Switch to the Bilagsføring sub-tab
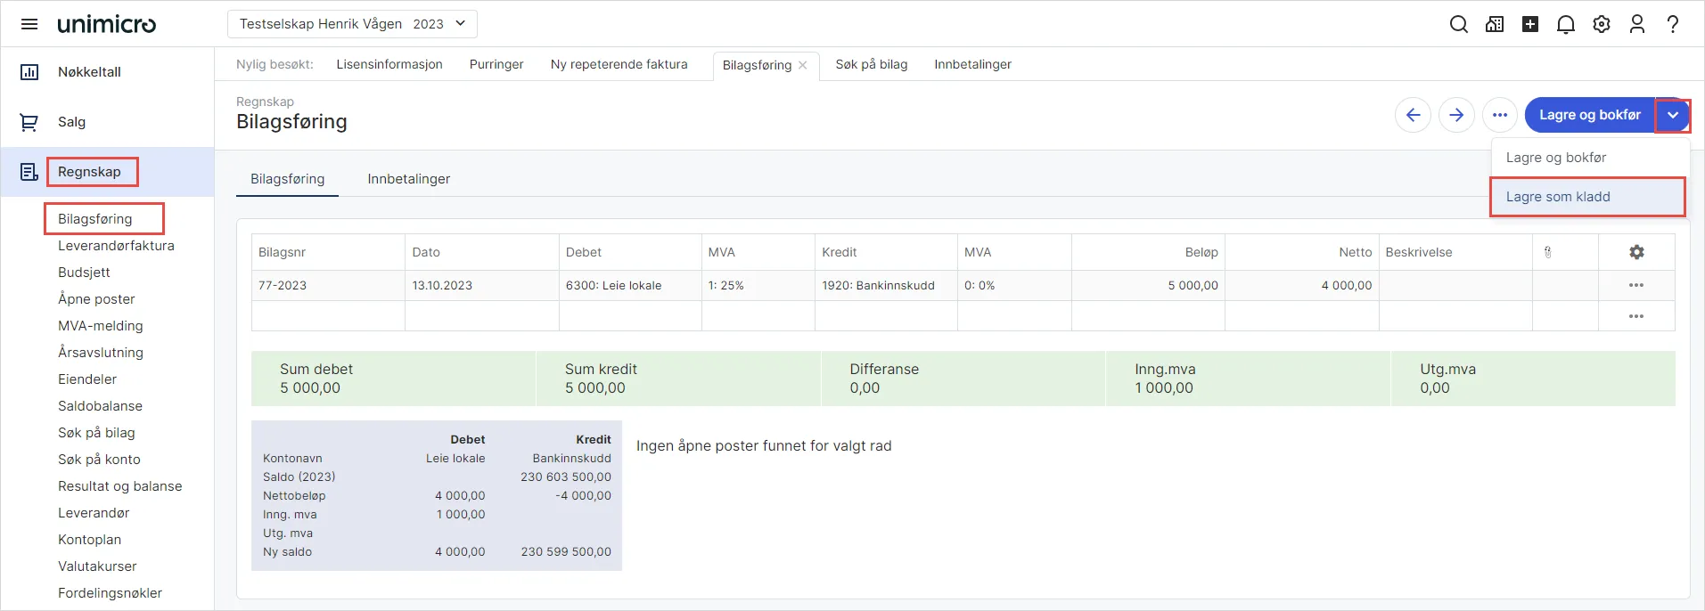1705x611 pixels. point(288,179)
